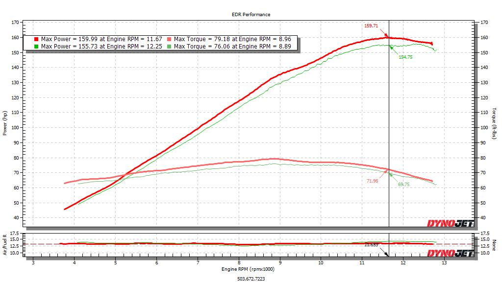
Task: Click the "Engine RPM (rpmx1000)" axis title
Action: [x=248, y=269]
